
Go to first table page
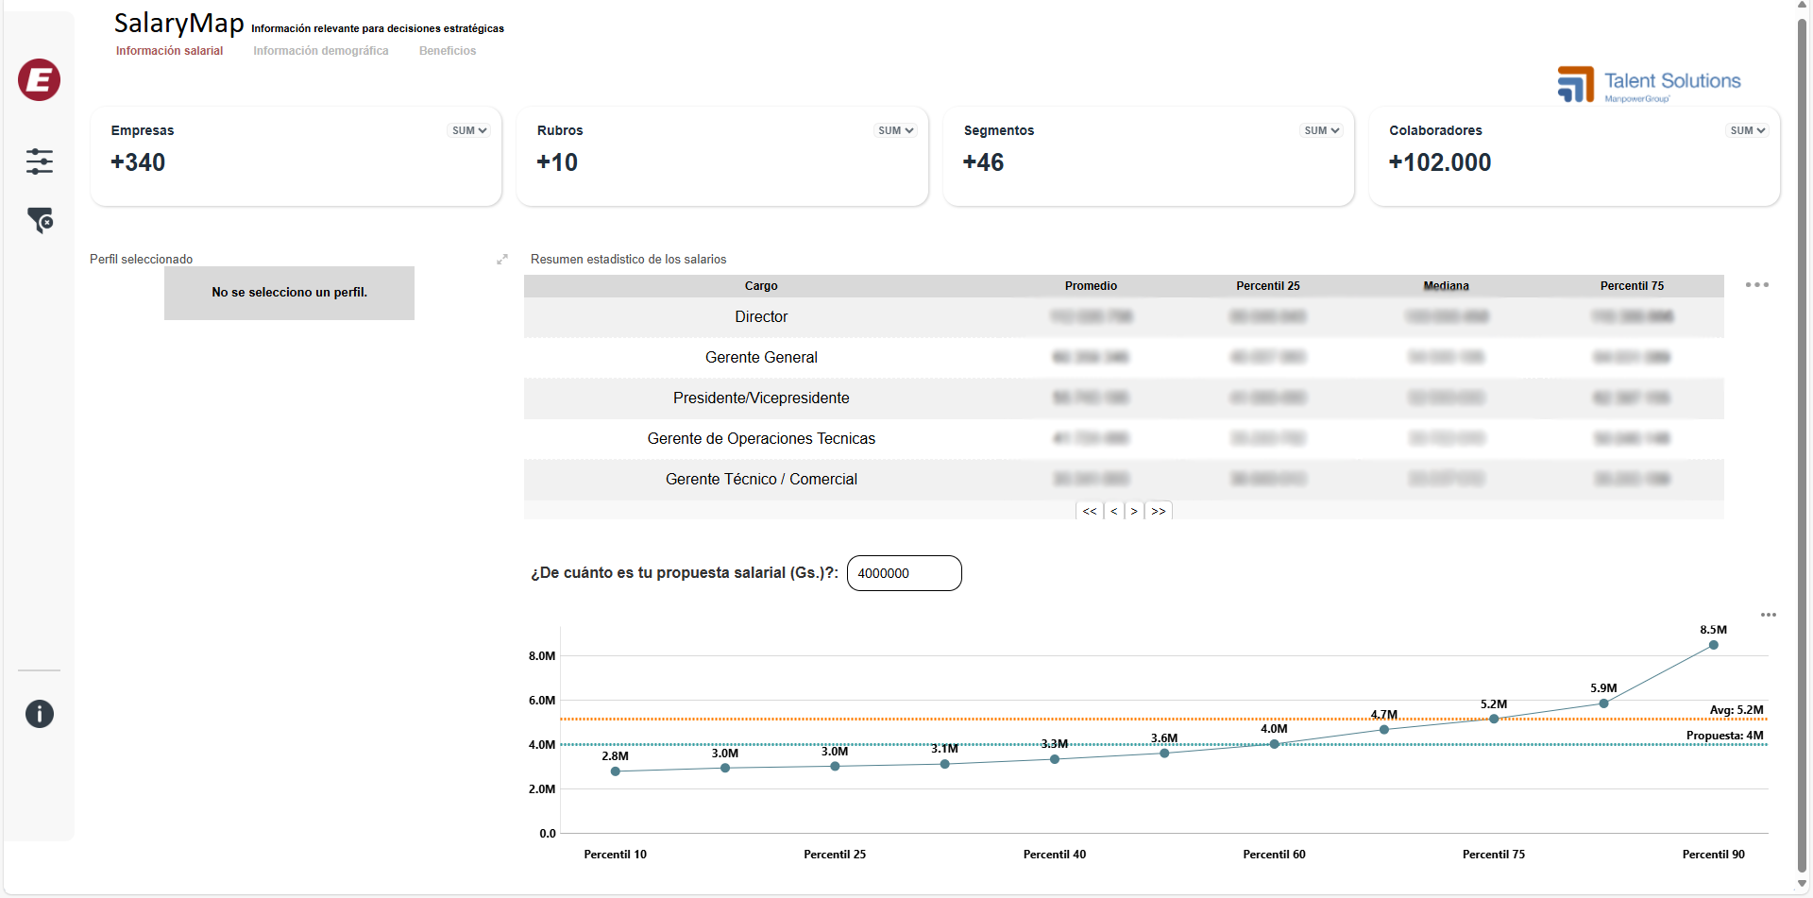coord(1090,511)
